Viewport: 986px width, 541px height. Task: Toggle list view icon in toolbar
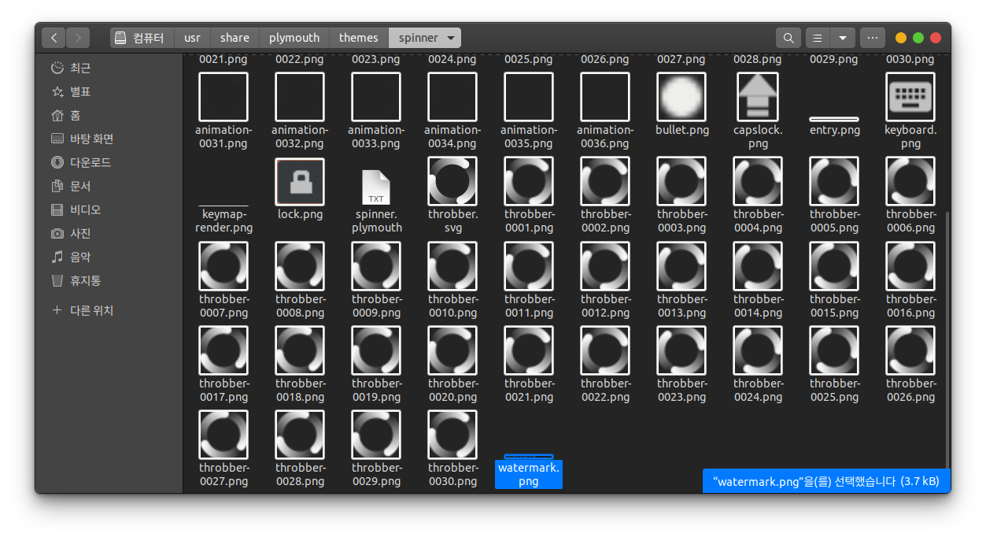coord(818,38)
